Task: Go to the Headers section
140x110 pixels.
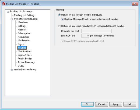Action: coord(22,30)
